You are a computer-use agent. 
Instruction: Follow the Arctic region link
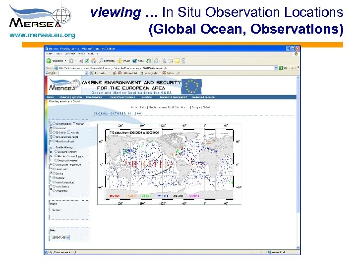134,107
